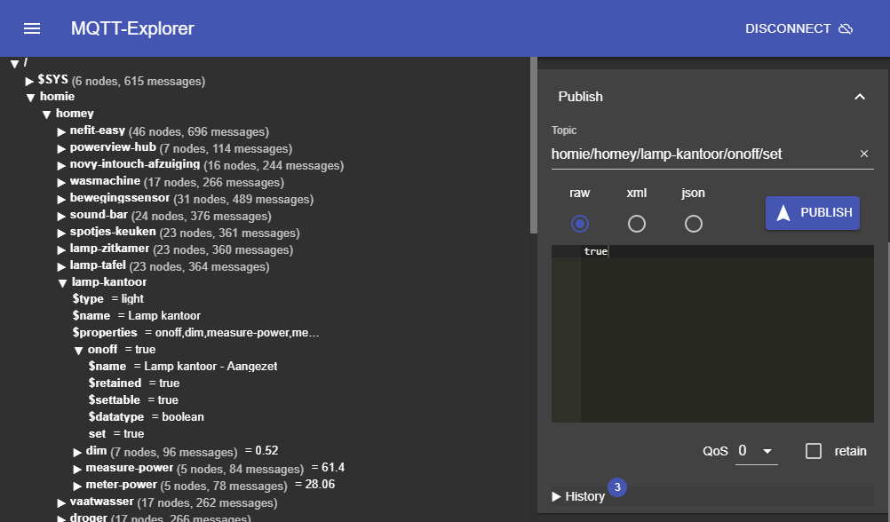Select the '$type = light' row
This screenshot has height=522, width=890.
[x=107, y=298]
